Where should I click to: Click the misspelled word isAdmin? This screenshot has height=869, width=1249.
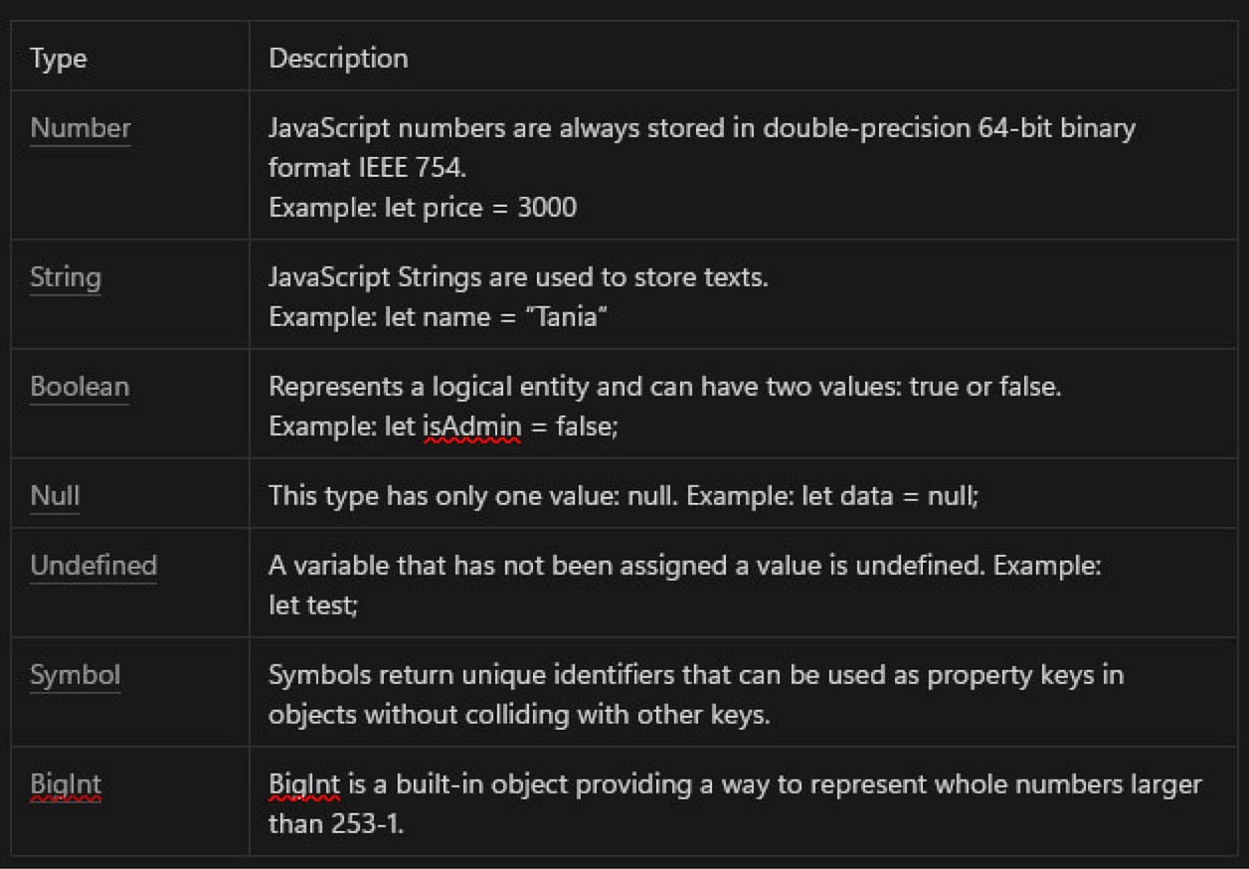471,427
